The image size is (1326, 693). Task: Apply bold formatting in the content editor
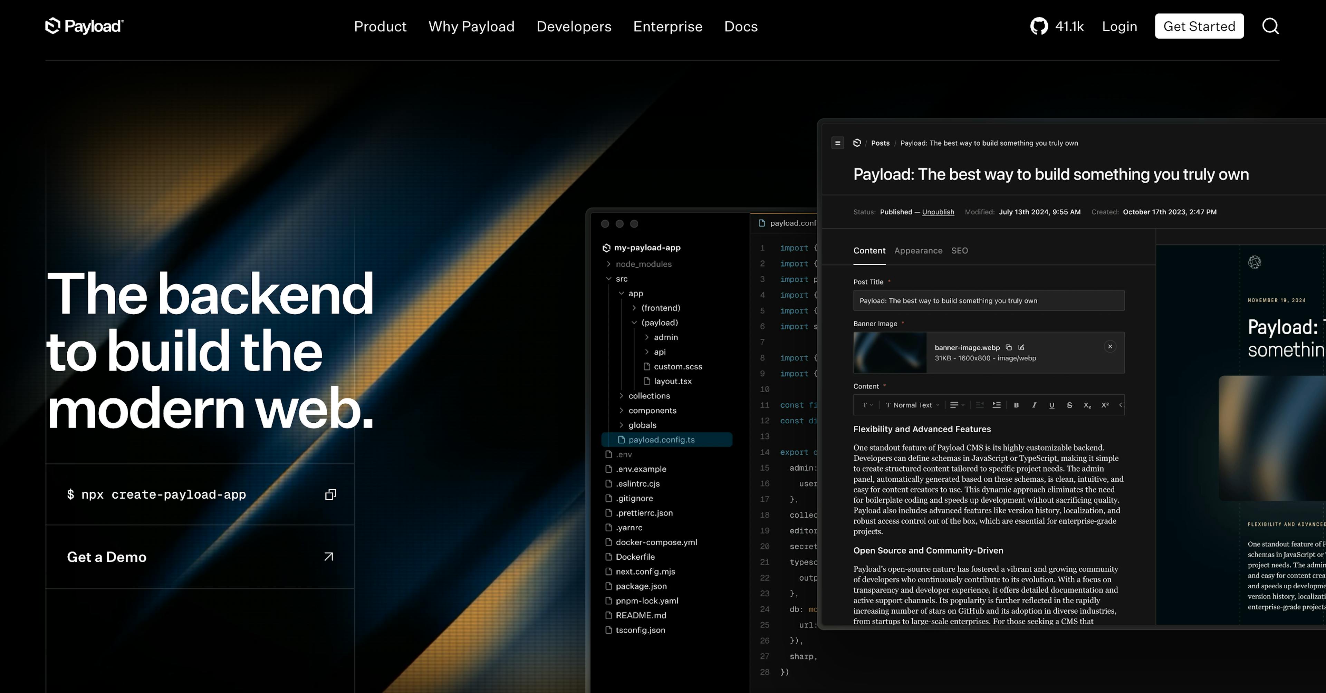point(1016,405)
